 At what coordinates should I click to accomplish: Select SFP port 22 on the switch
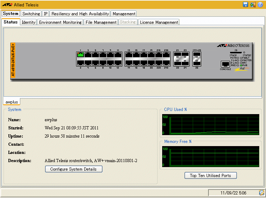[177, 63]
